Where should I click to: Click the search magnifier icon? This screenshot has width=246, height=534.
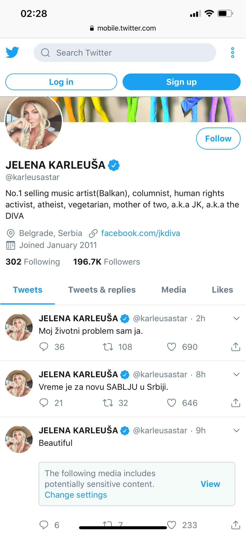click(45, 53)
